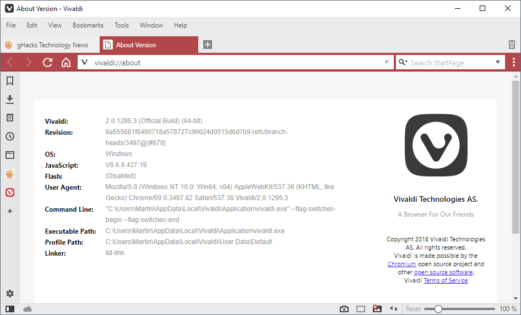
Task: Go forward to the next page
Action: (x=29, y=62)
